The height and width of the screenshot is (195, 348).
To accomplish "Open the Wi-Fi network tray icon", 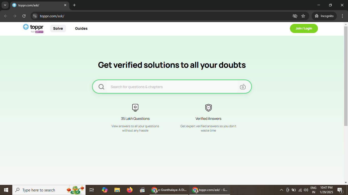I will click(x=300, y=190).
